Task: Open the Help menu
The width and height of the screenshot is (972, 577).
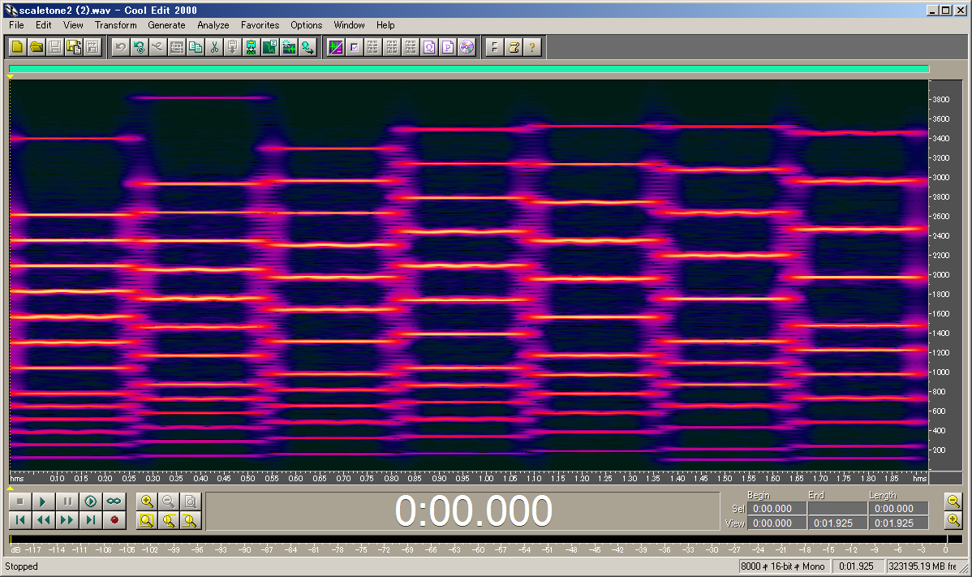Action: 385,25
